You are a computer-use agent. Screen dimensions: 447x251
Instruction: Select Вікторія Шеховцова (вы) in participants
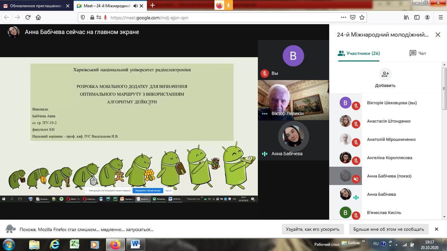click(385, 103)
